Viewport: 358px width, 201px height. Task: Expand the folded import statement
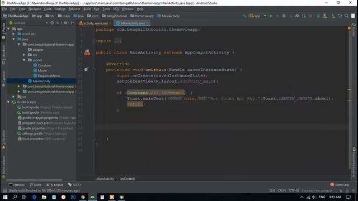click(x=118, y=41)
